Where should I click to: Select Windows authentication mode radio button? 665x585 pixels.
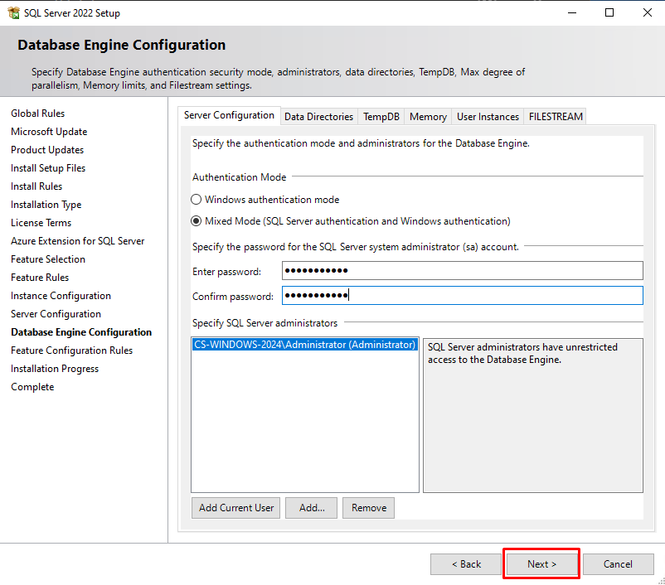coord(197,200)
